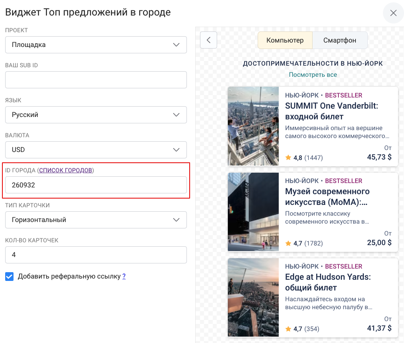The image size is (404, 343).
Task: Click the back arrow button in preview
Action: click(208, 40)
